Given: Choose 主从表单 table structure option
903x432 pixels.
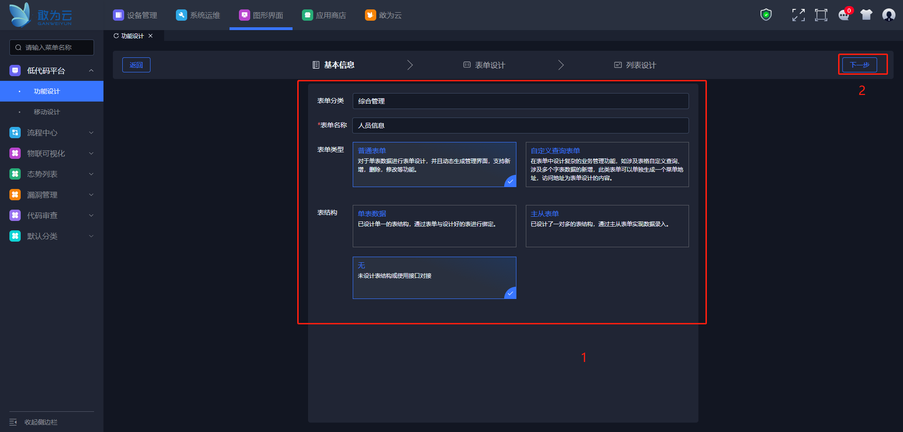Looking at the screenshot, I should 607,226.
